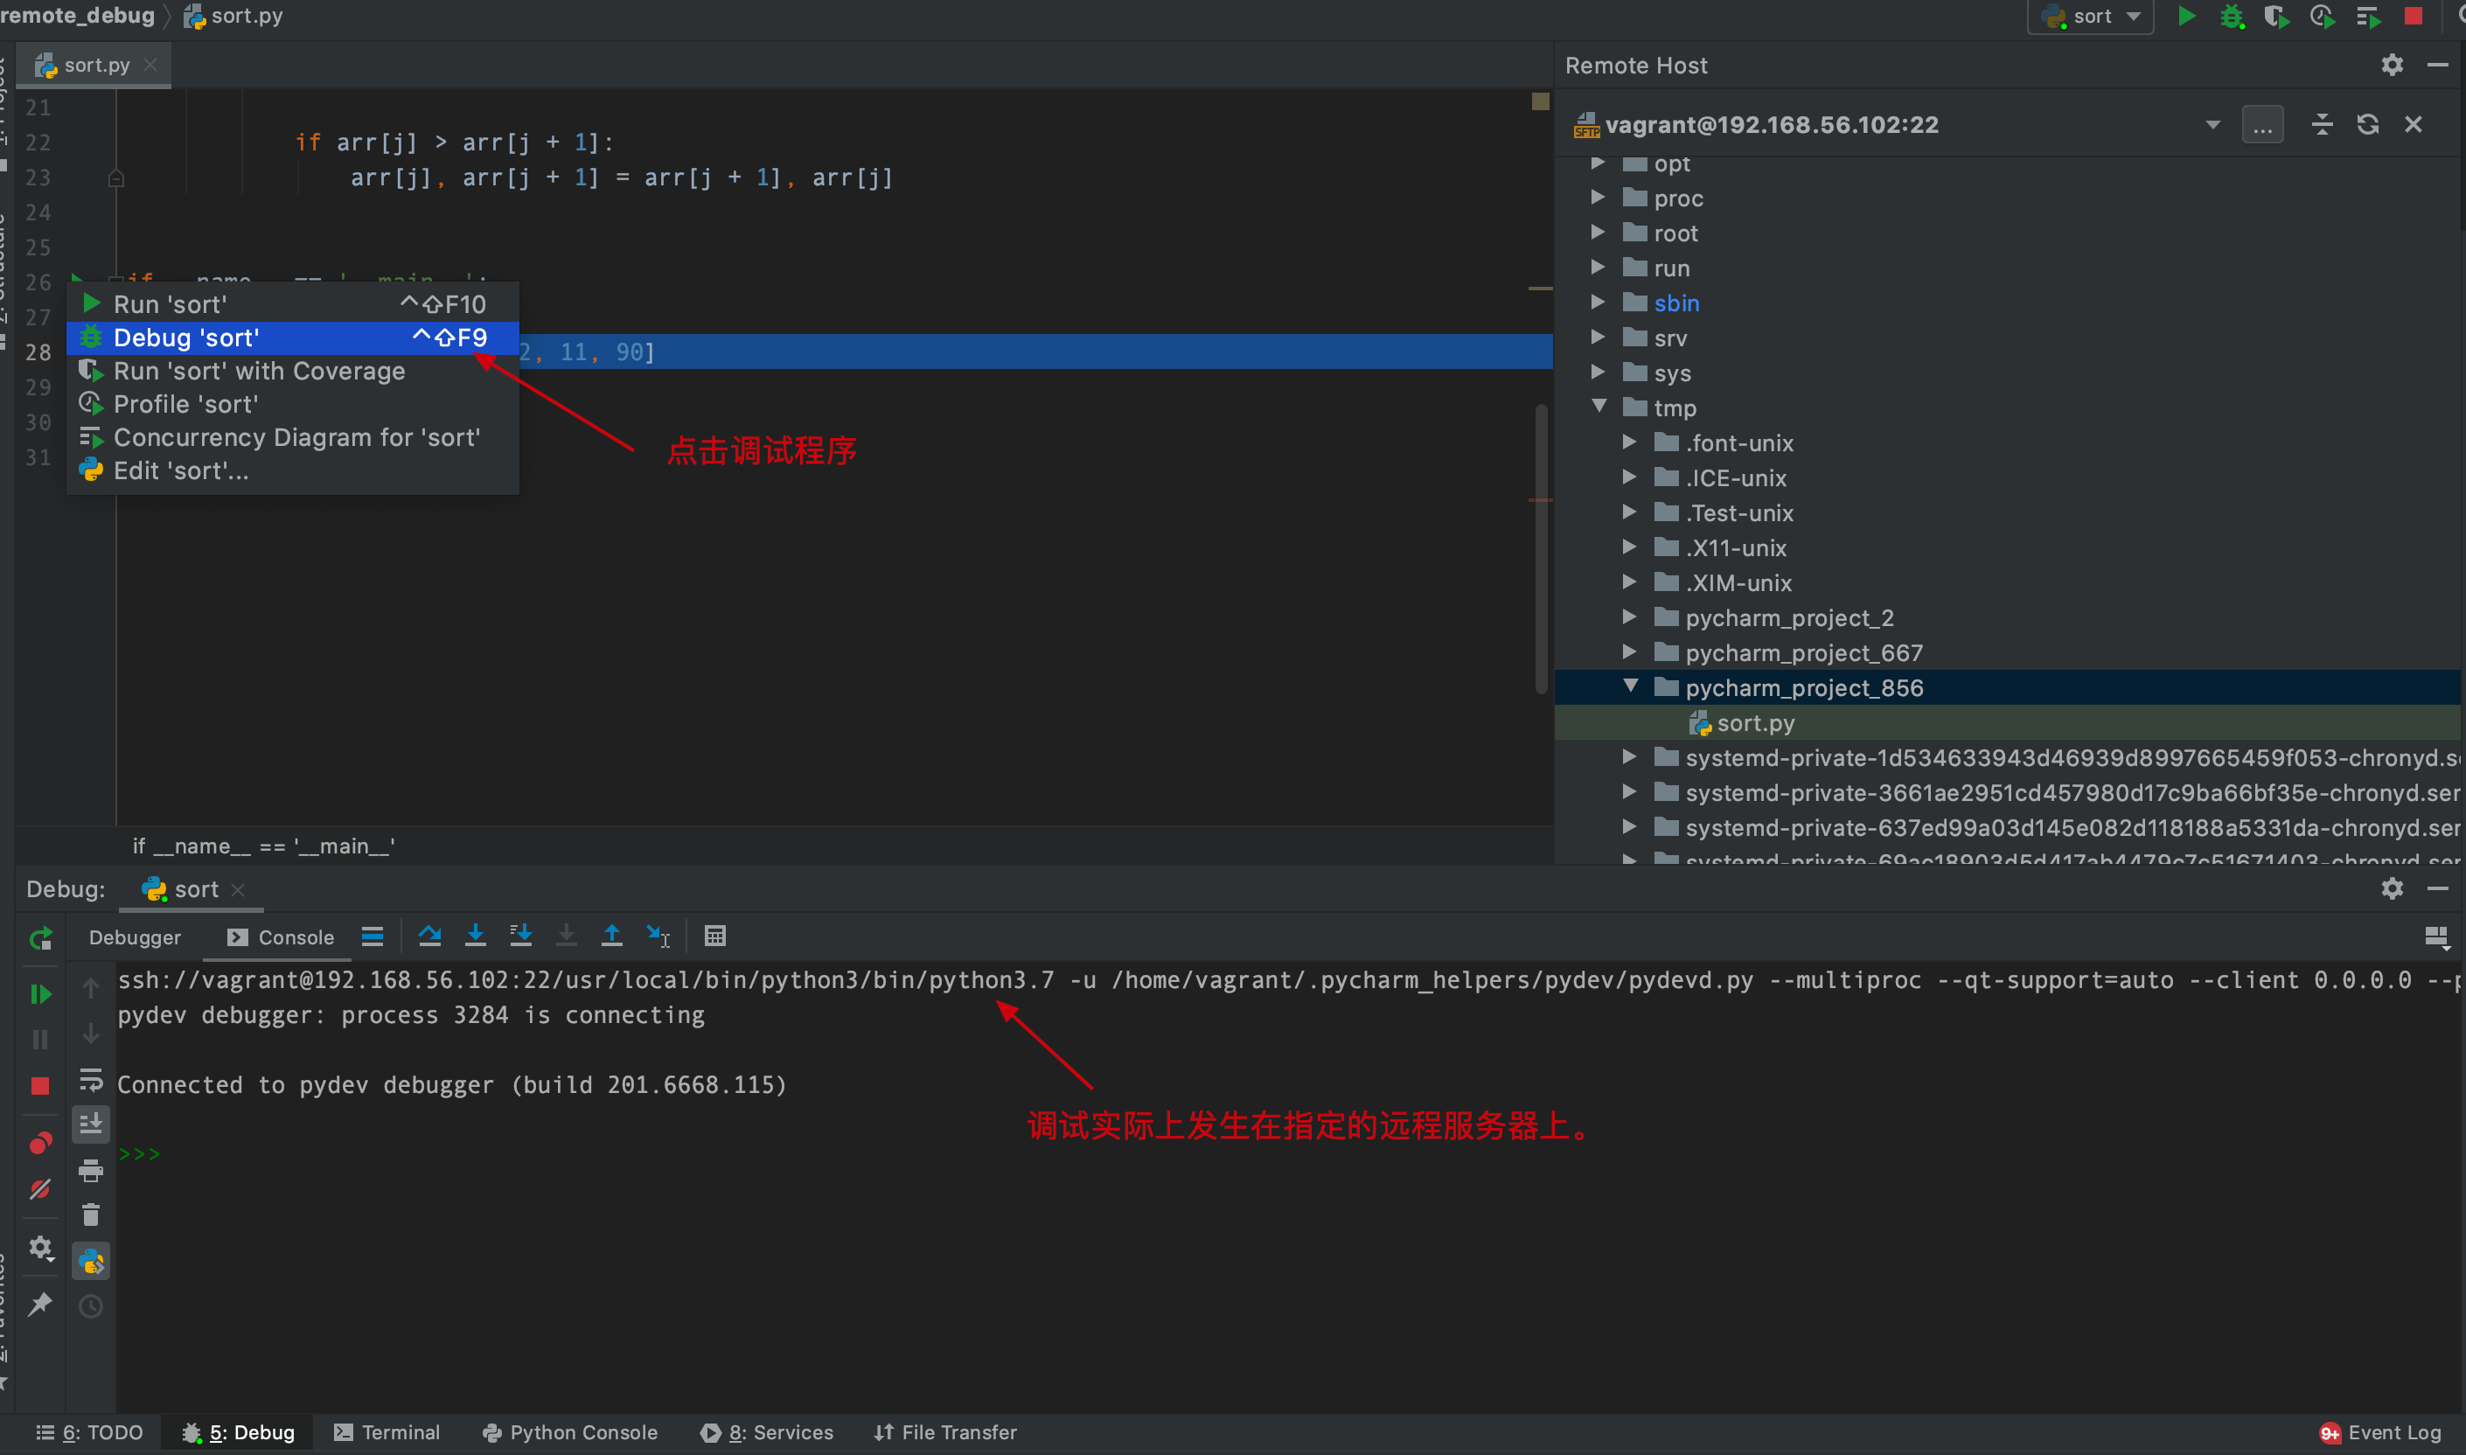The width and height of the screenshot is (2466, 1455).
Task: Refresh the Remote Host file tree
Action: pyautogui.click(x=2367, y=124)
